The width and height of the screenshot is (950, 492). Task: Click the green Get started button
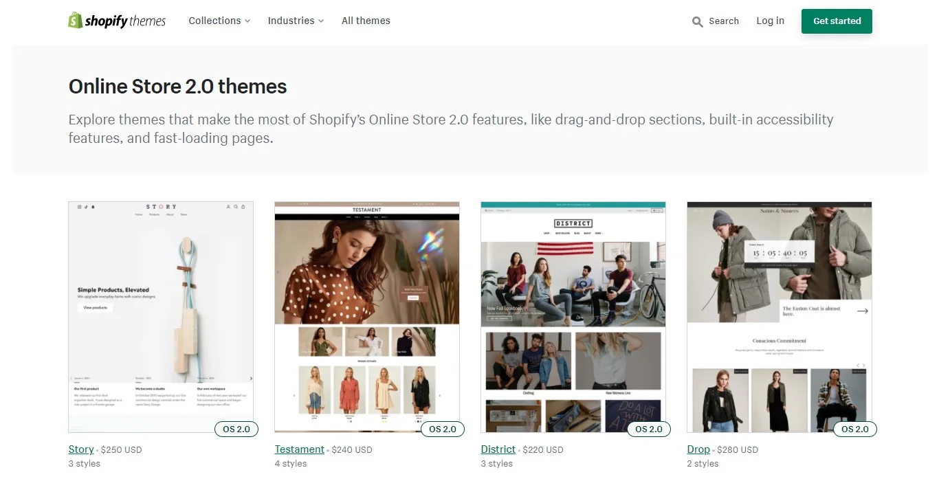[837, 21]
